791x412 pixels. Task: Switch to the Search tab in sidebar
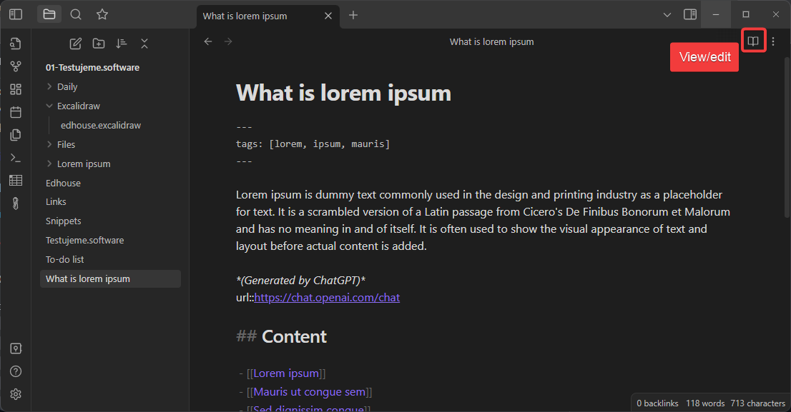click(76, 14)
